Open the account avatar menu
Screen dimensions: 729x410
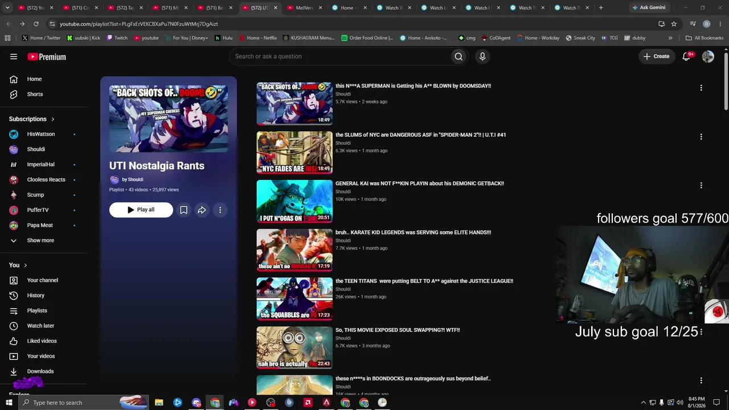coord(708,56)
